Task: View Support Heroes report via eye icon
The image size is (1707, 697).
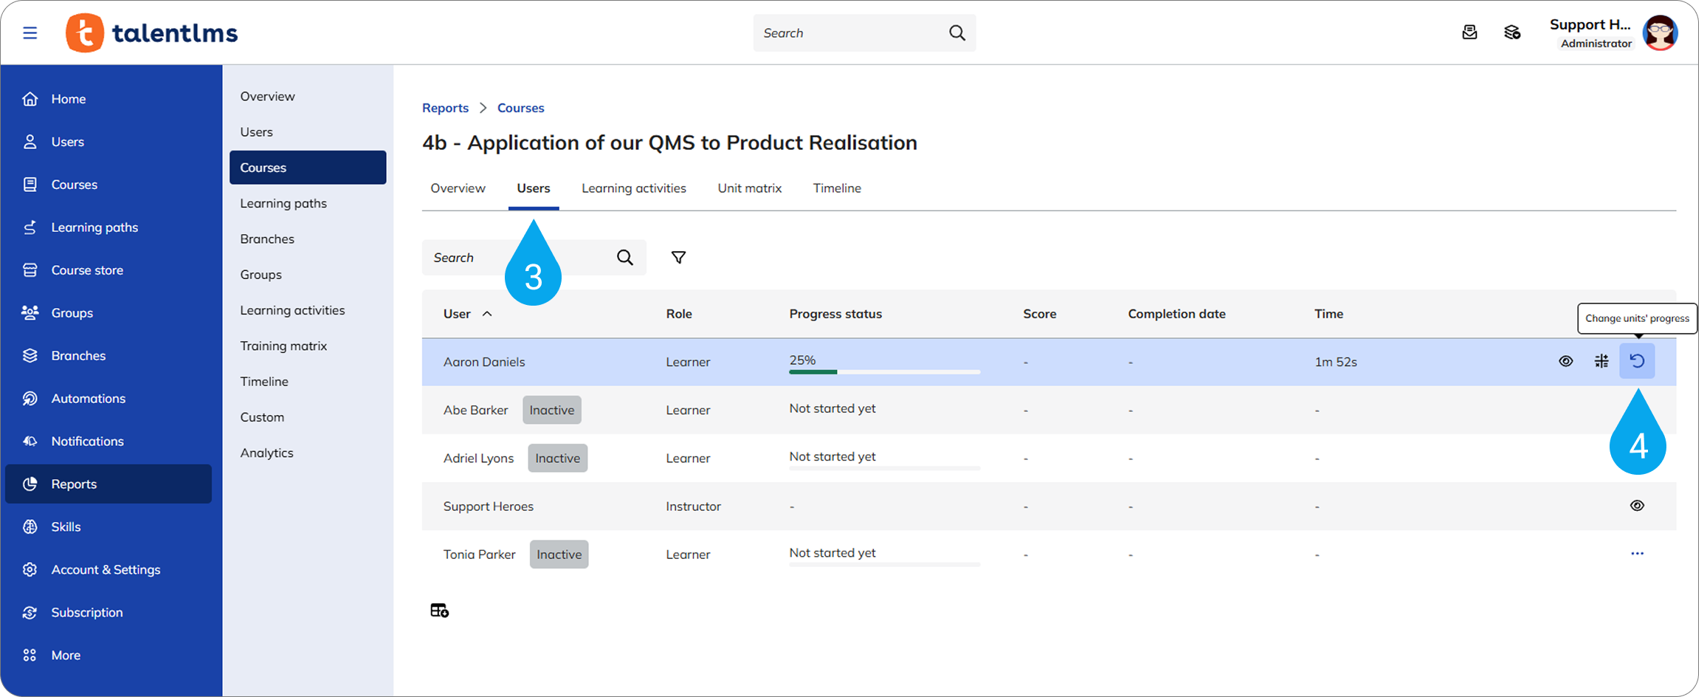Action: tap(1637, 506)
